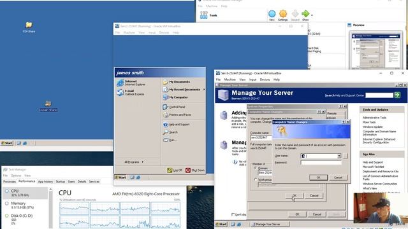The height and width of the screenshot is (229, 408).
Task: Click the Search Help and Support Center field
Action: (x=379, y=95)
